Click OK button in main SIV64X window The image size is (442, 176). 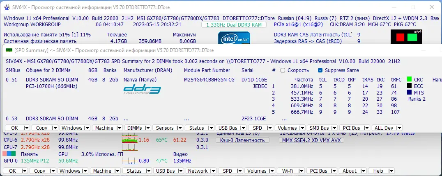[12, 171]
